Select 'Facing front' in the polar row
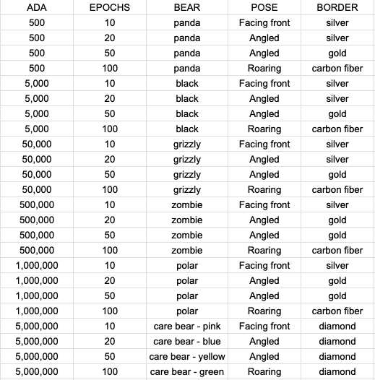This screenshot has height=380, width=375. (264, 266)
